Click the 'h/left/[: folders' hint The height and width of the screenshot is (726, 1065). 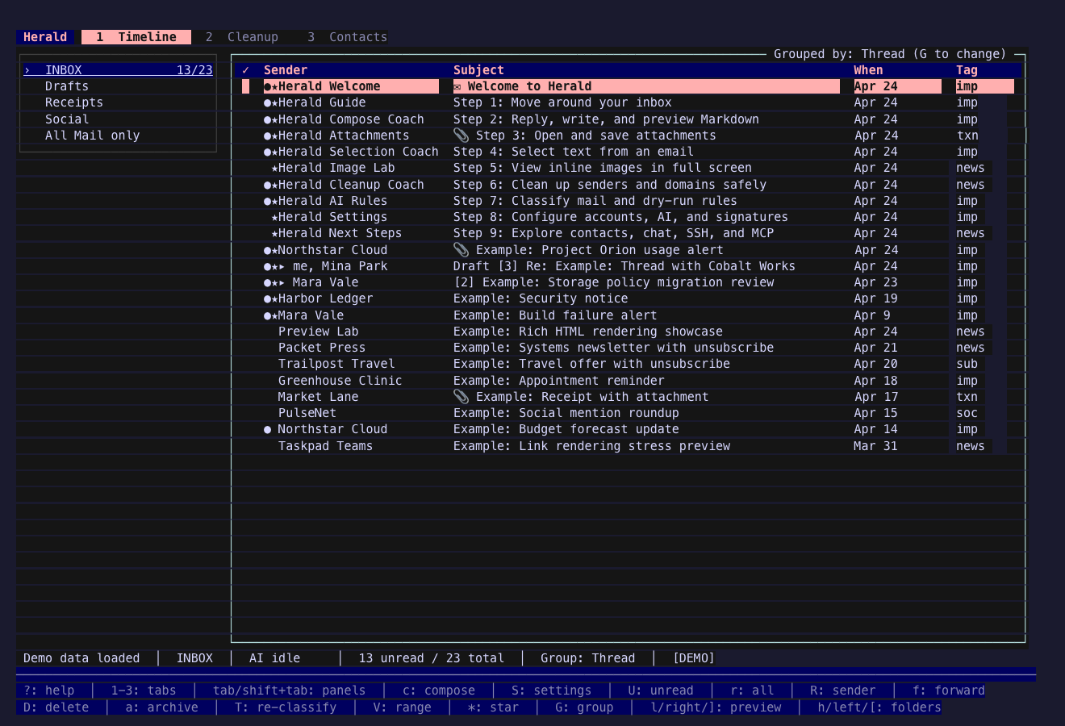(879, 707)
